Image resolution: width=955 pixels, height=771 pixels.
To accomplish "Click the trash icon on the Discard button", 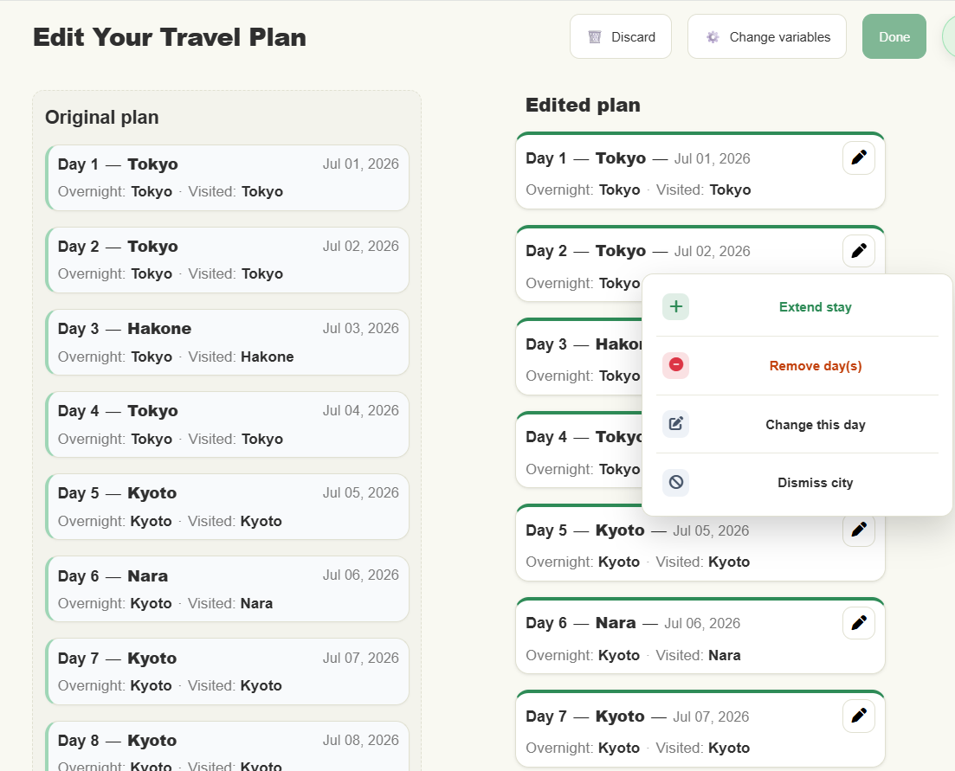I will coord(594,36).
